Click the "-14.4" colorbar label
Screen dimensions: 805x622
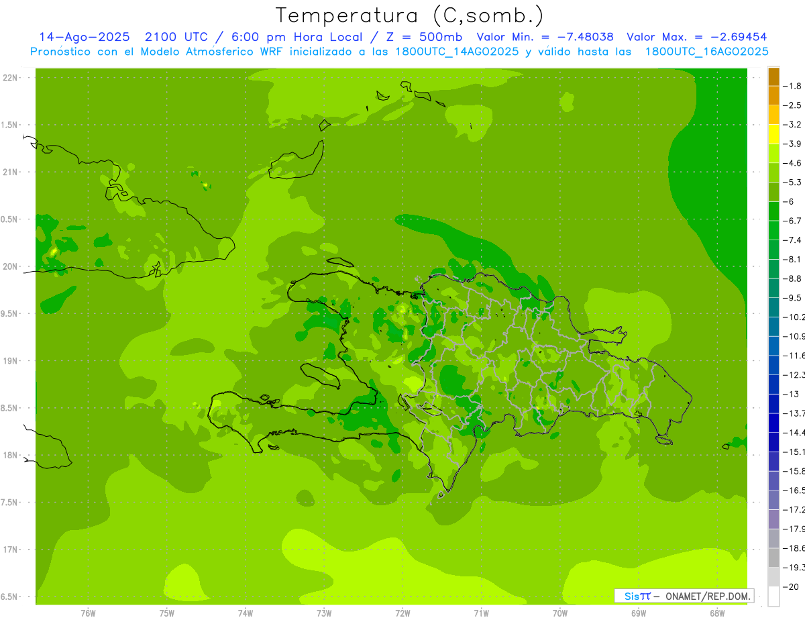pos(794,432)
